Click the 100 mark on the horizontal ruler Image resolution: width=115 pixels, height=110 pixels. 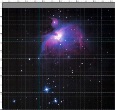[x=18, y=1]
